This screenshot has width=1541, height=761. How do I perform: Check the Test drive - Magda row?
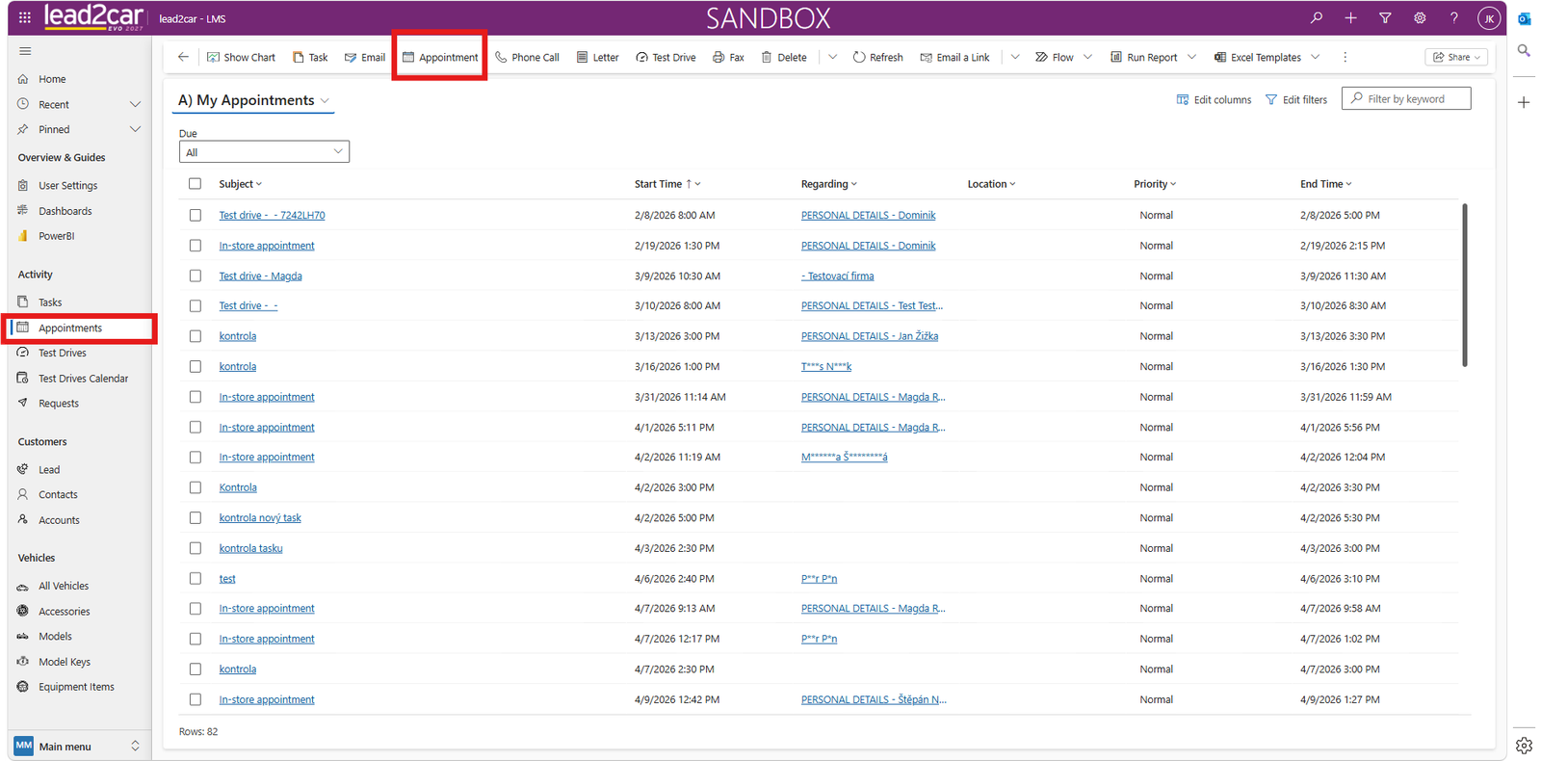click(x=195, y=276)
